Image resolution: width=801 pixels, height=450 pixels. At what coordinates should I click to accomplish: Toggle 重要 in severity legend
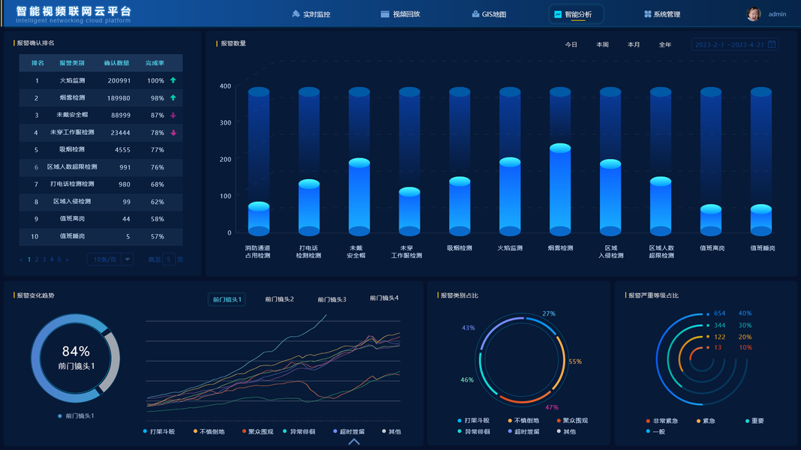754,421
